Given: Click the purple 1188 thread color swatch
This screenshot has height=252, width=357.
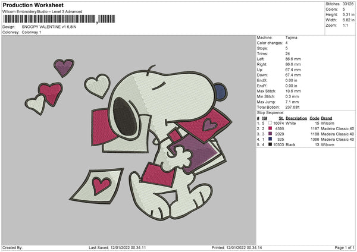Looking at the screenshot, I should pos(270,134).
